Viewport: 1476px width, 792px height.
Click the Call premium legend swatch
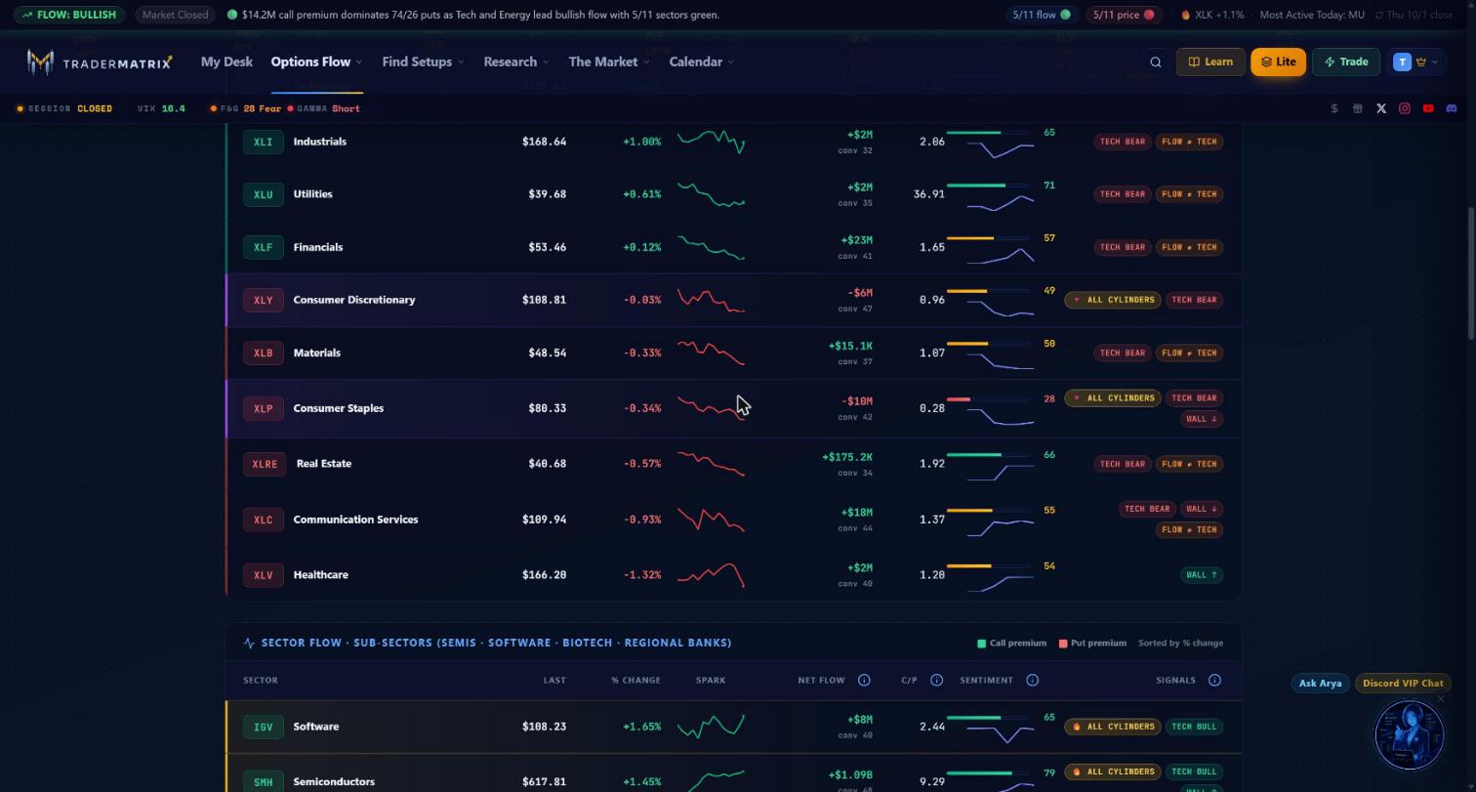click(982, 644)
